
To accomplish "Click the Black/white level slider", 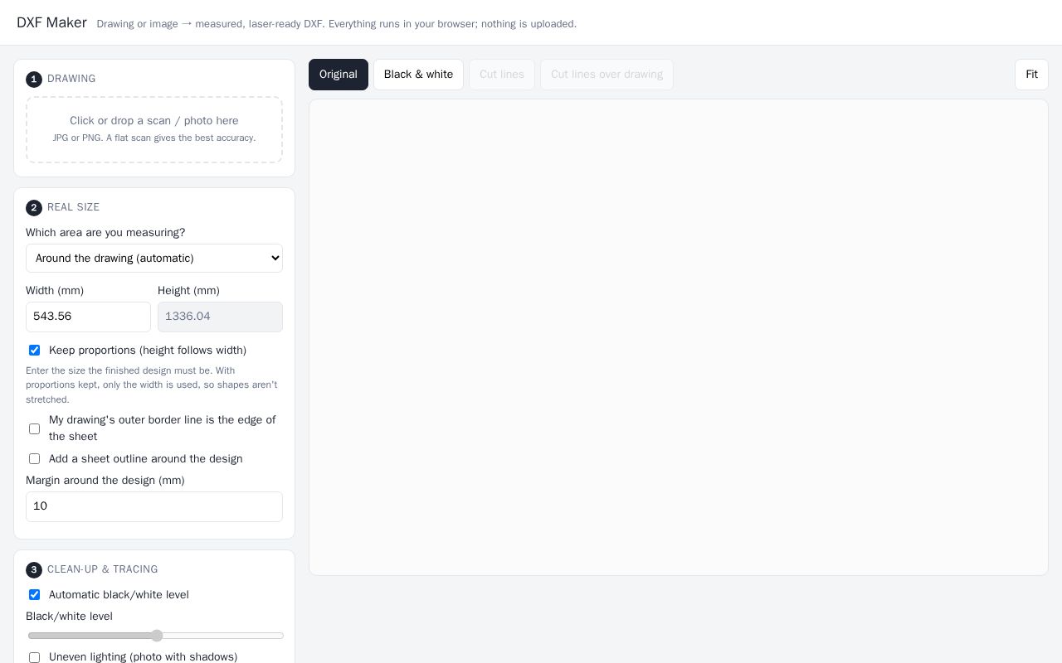I will point(155,636).
